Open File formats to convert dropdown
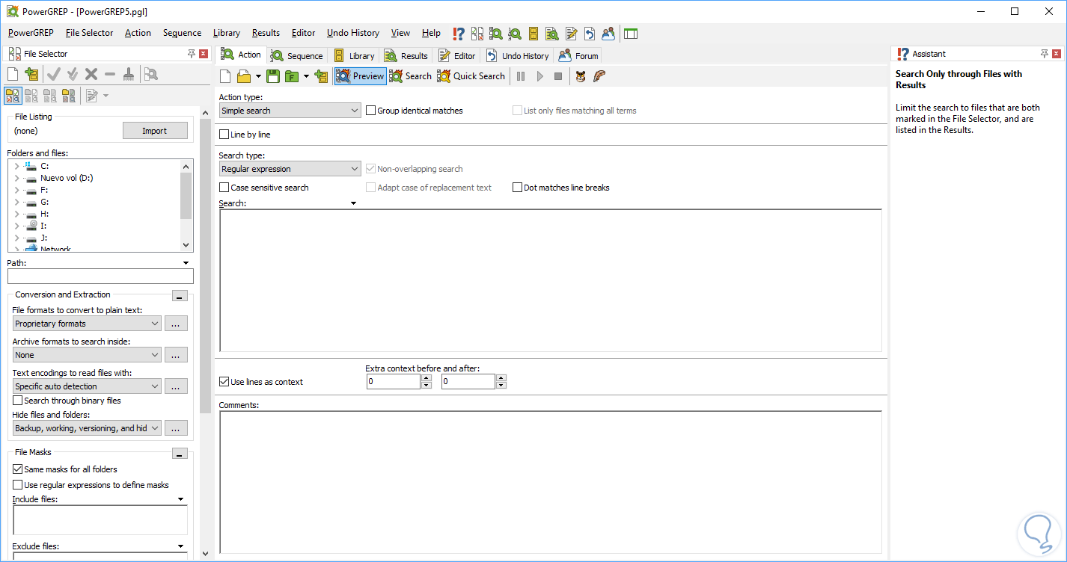Viewport: 1067px width, 562px height. (x=87, y=324)
